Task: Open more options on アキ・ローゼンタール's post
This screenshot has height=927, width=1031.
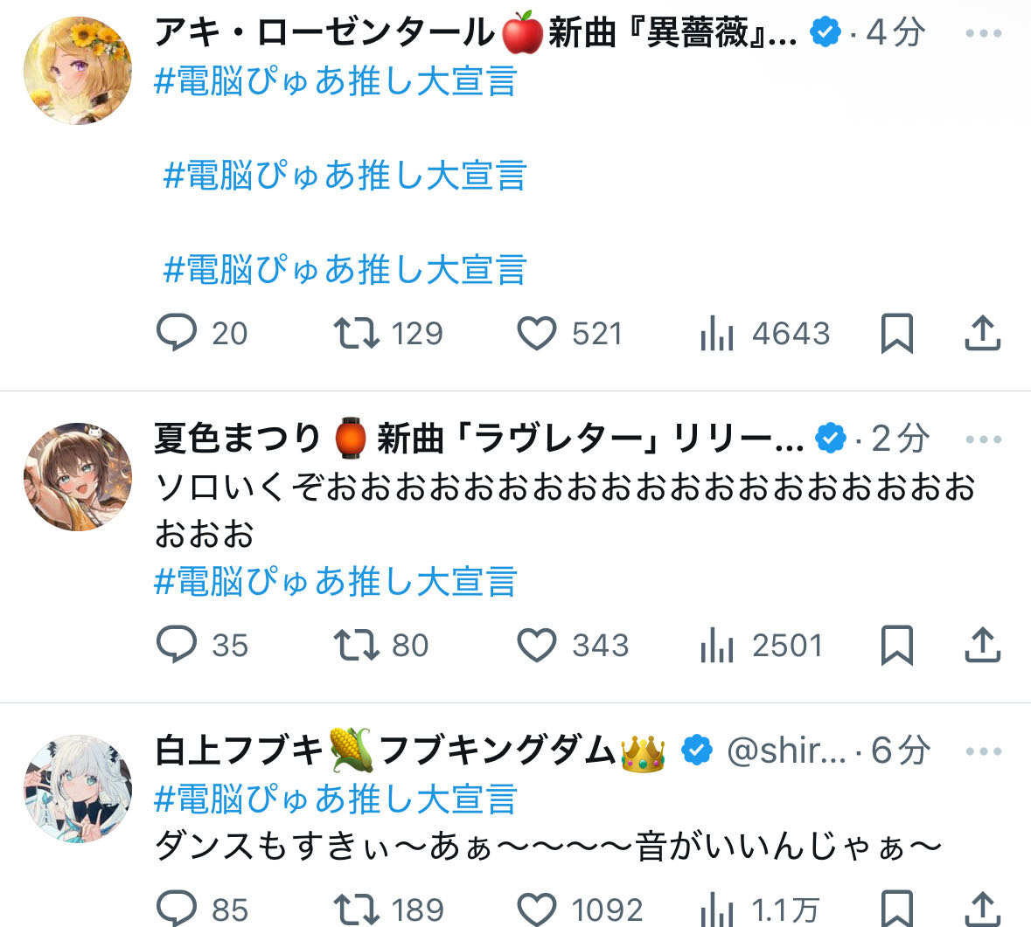Action: 983,33
